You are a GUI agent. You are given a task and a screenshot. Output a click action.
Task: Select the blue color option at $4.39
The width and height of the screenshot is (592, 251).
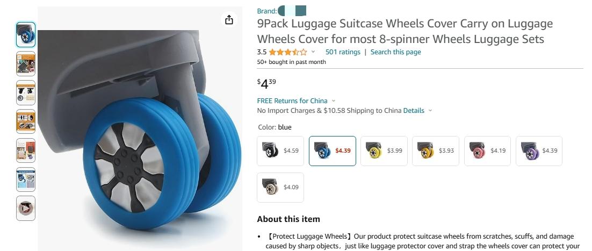tap(332, 151)
